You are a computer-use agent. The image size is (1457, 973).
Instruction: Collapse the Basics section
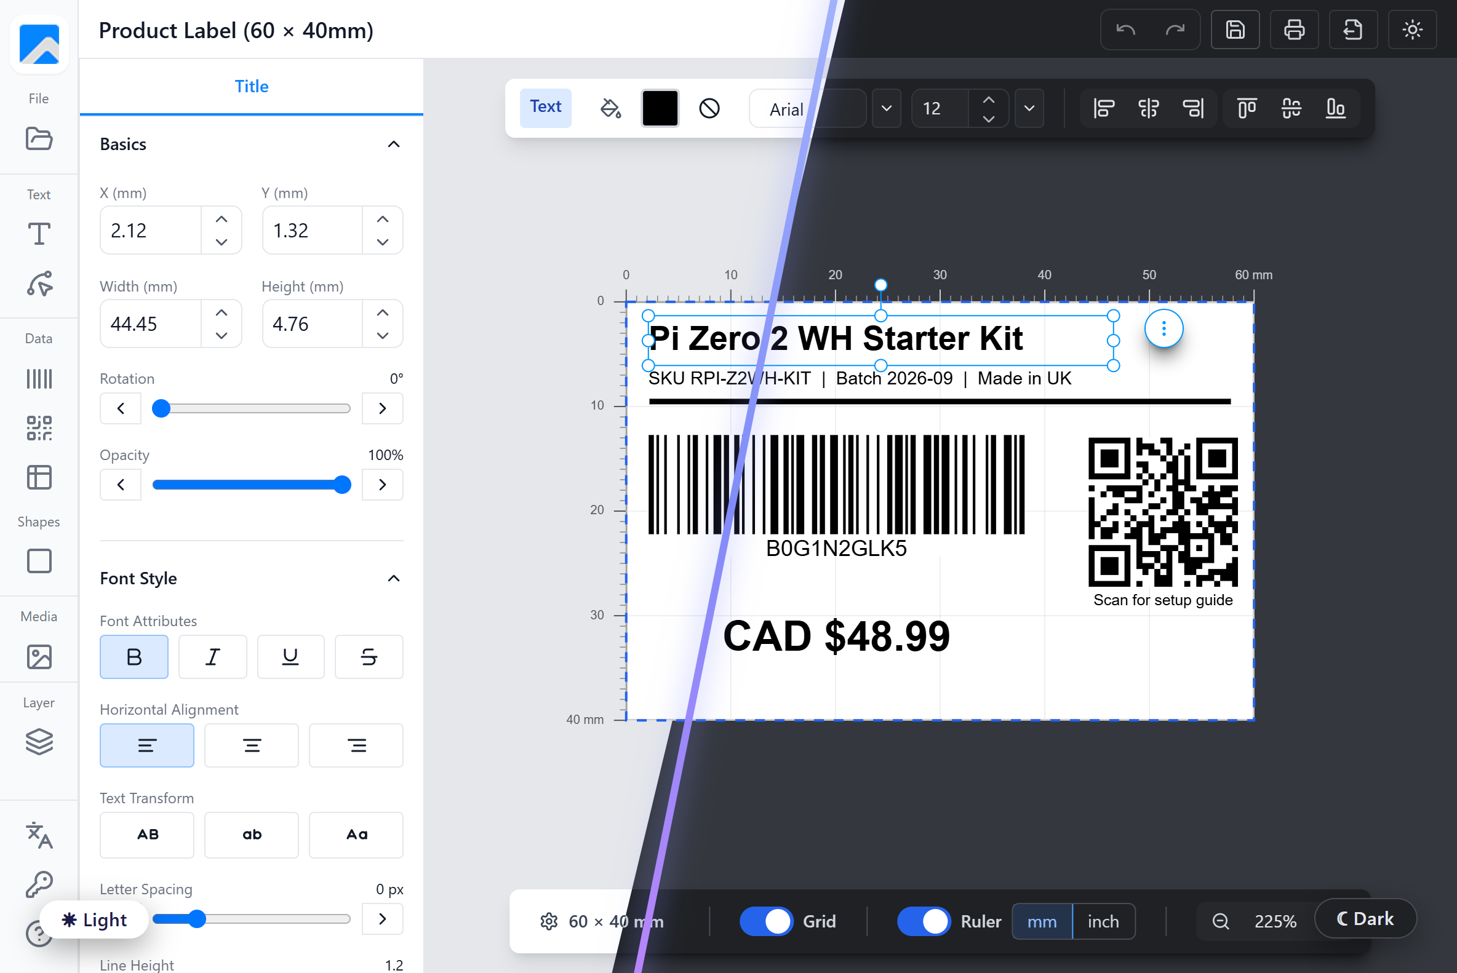pos(393,144)
